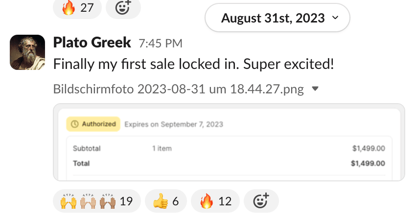416x220 pixels.
Task: Click the 7:45 PM message timestamp
Action: (160, 44)
